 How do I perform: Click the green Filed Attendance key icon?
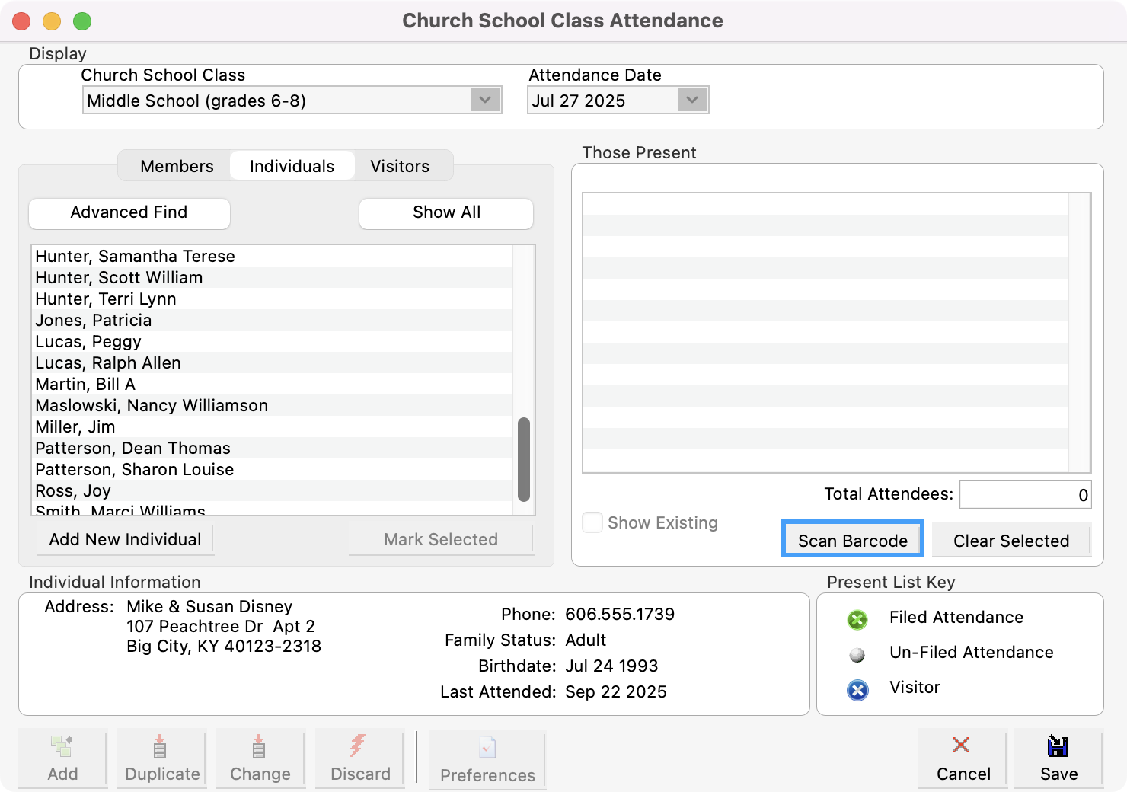click(857, 620)
